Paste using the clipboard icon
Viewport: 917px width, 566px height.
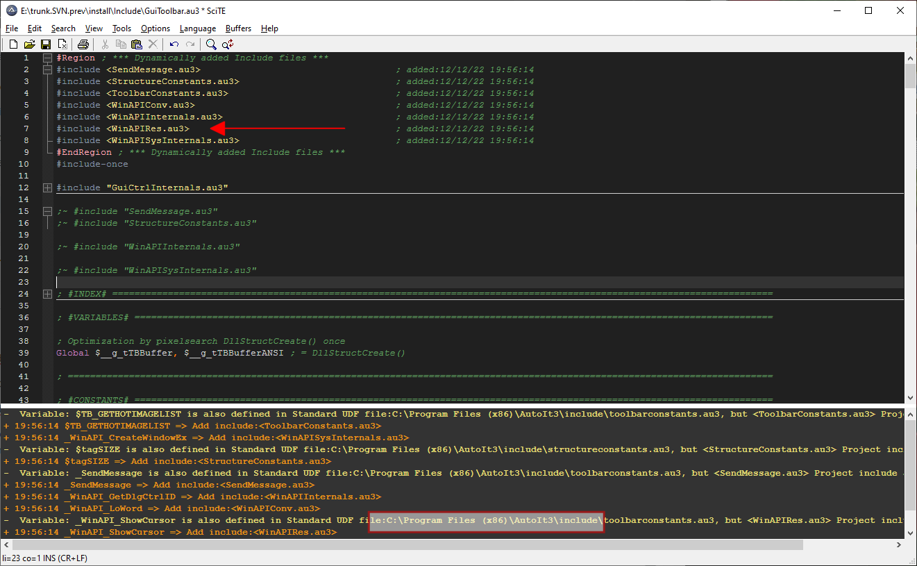(x=137, y=44)
